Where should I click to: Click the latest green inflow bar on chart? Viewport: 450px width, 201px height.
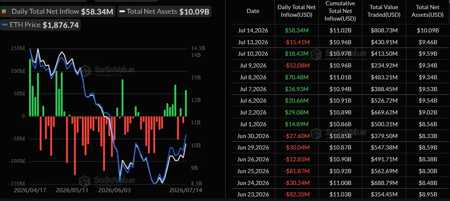(186, 103)
